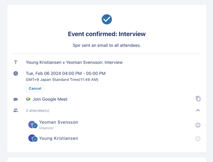Click the 2 attendee(s) label
The width and height of the screenshot is (213, 162).
[37, 110]
